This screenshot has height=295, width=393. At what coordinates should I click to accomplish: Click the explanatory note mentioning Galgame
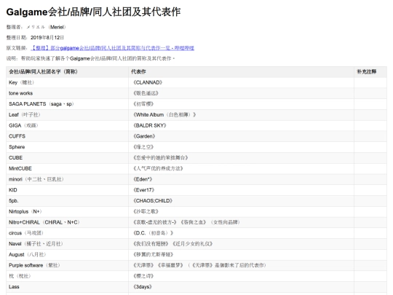coord(90,59)
